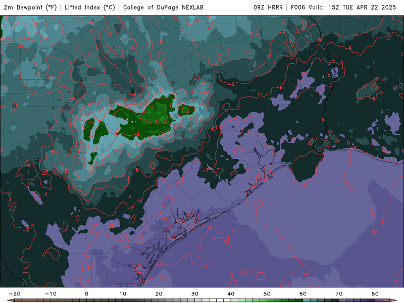
Task: Click the -20 label on the color scale
Action: tap(15, 294)
